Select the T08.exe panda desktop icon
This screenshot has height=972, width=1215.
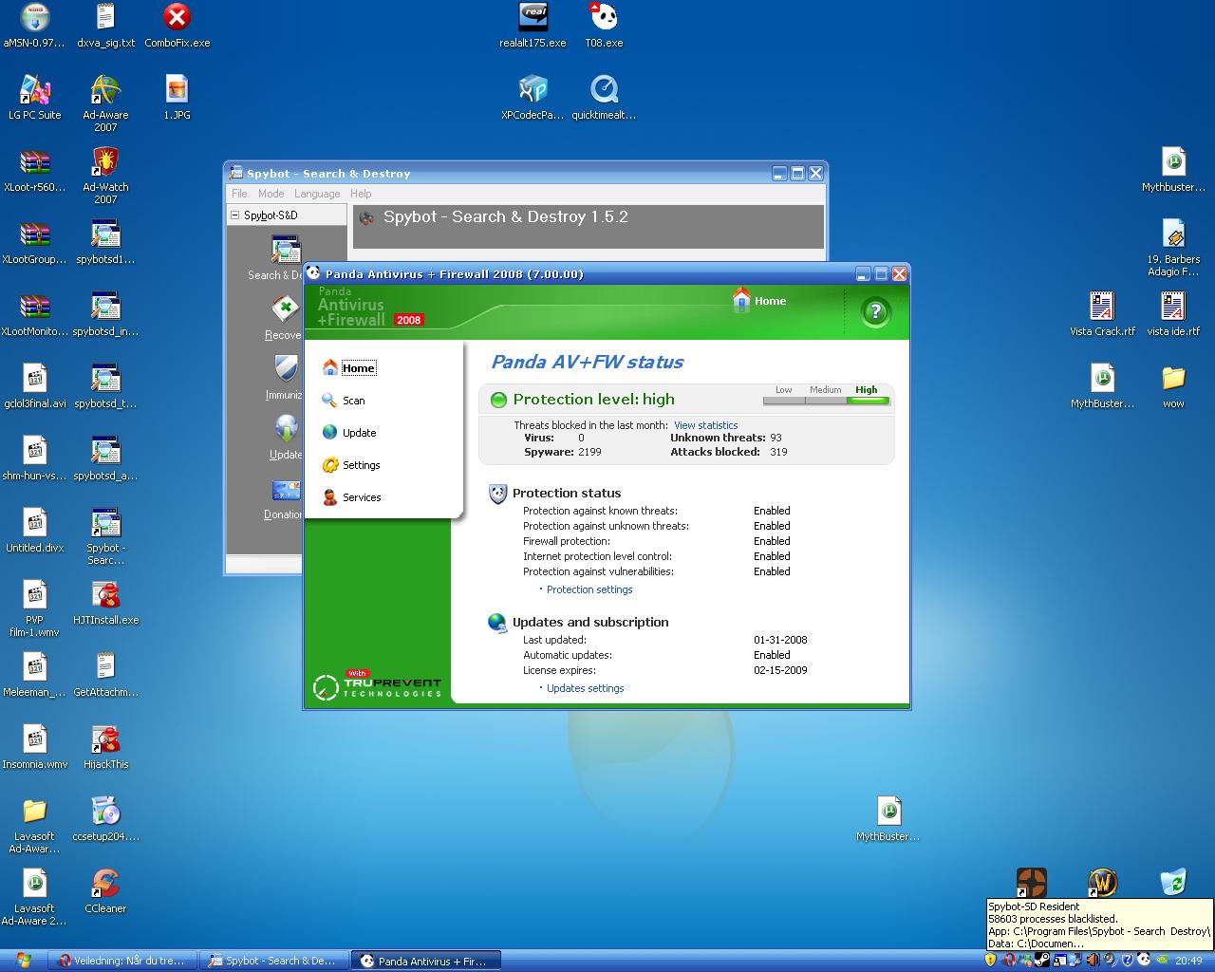click(x=604, y=25)
